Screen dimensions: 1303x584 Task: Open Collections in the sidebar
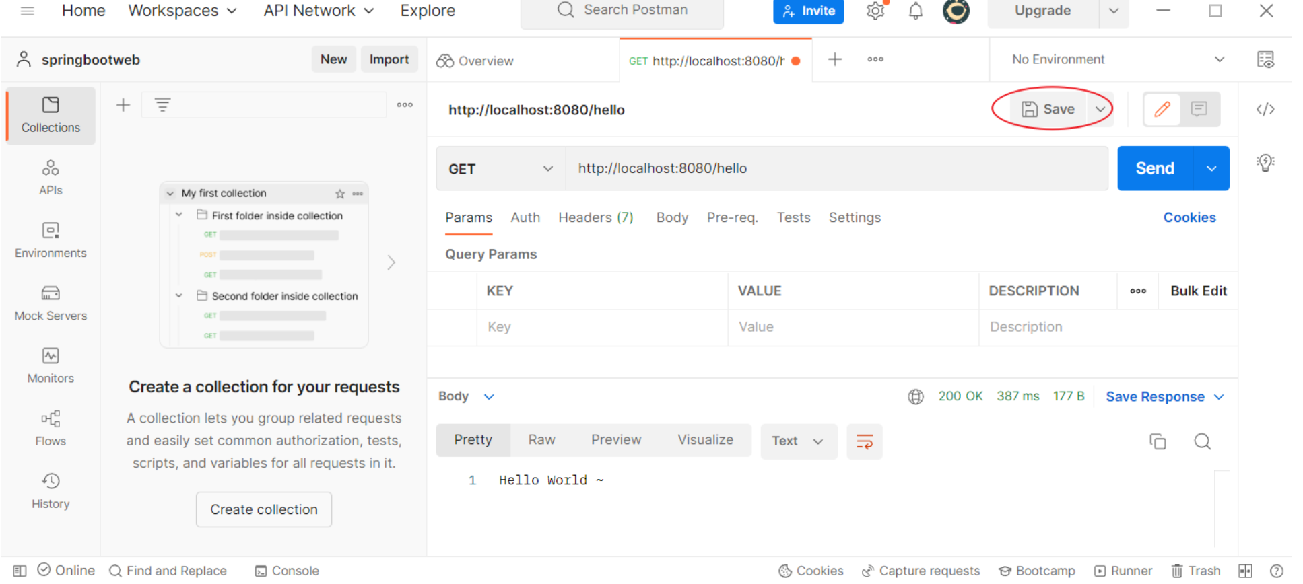click(51, 115)
